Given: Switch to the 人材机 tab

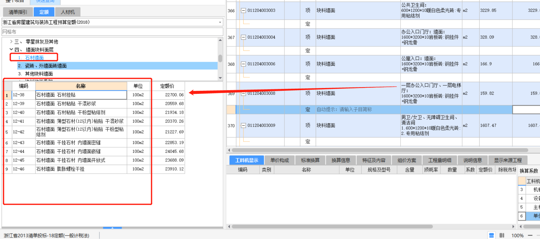Looking at the screenshot, I should (x=68, y=12).
